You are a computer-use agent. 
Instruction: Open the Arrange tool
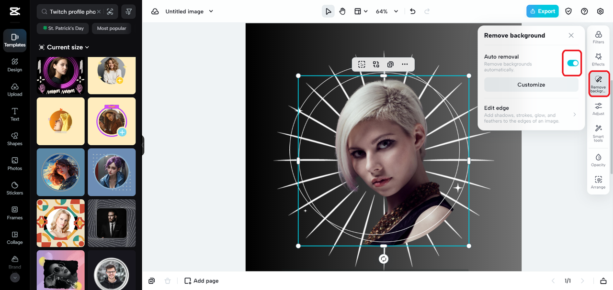click(598, 183)
